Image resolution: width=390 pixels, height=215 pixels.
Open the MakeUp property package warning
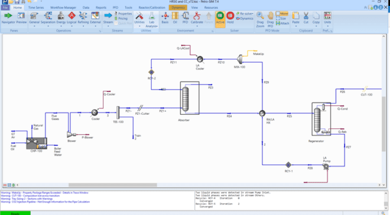44,193
